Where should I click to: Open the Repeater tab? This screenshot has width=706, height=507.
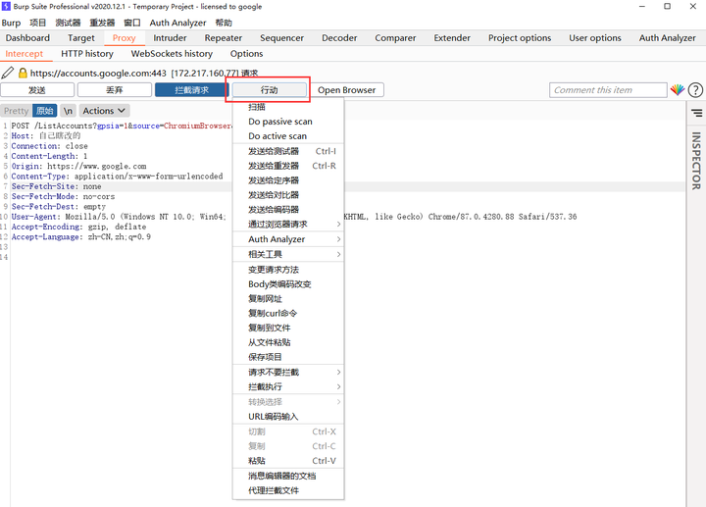(224, 38)
